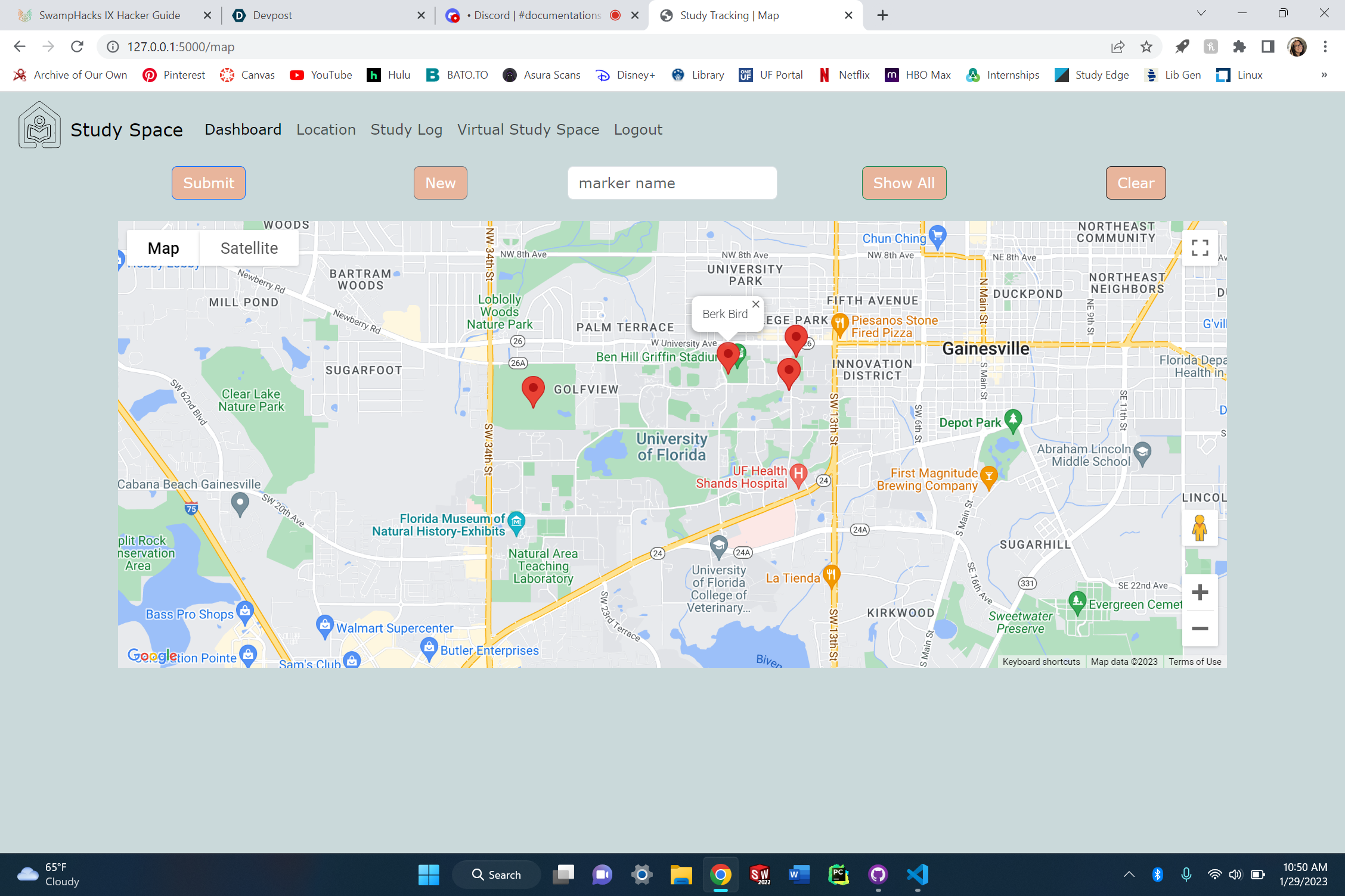Click the Clear button
Viewport: 1345px width, 896px height.
coord(1135,183)
